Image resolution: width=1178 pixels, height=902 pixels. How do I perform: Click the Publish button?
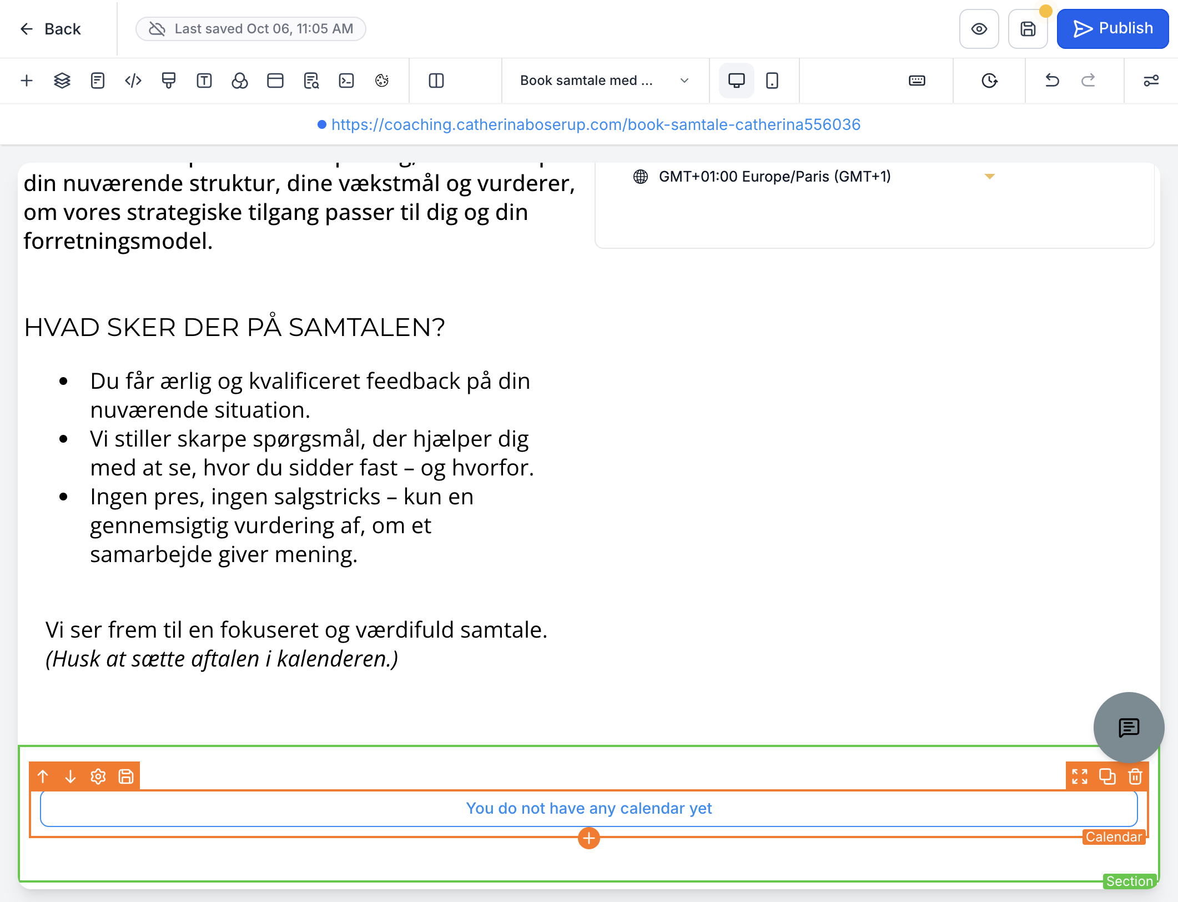(1112, 29)
